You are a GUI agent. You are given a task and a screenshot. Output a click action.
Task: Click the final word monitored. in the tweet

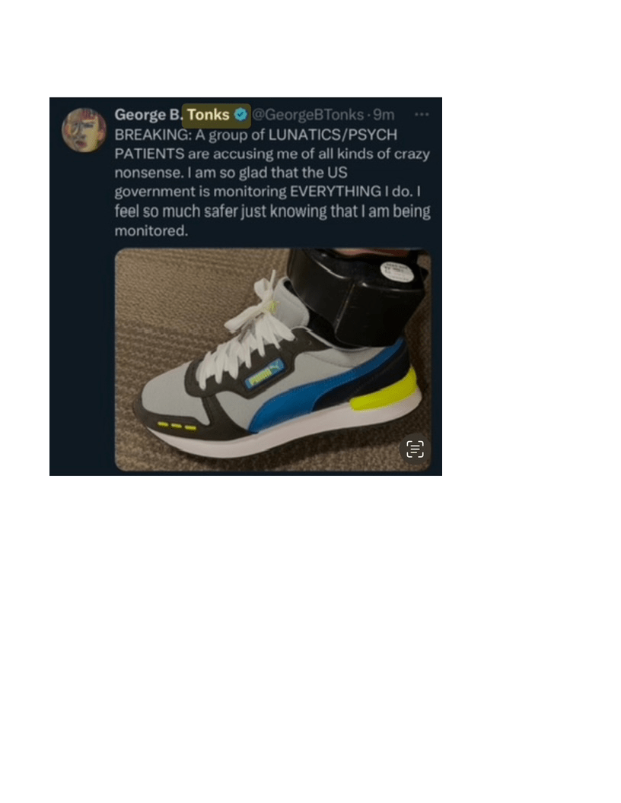pos(151,231)
